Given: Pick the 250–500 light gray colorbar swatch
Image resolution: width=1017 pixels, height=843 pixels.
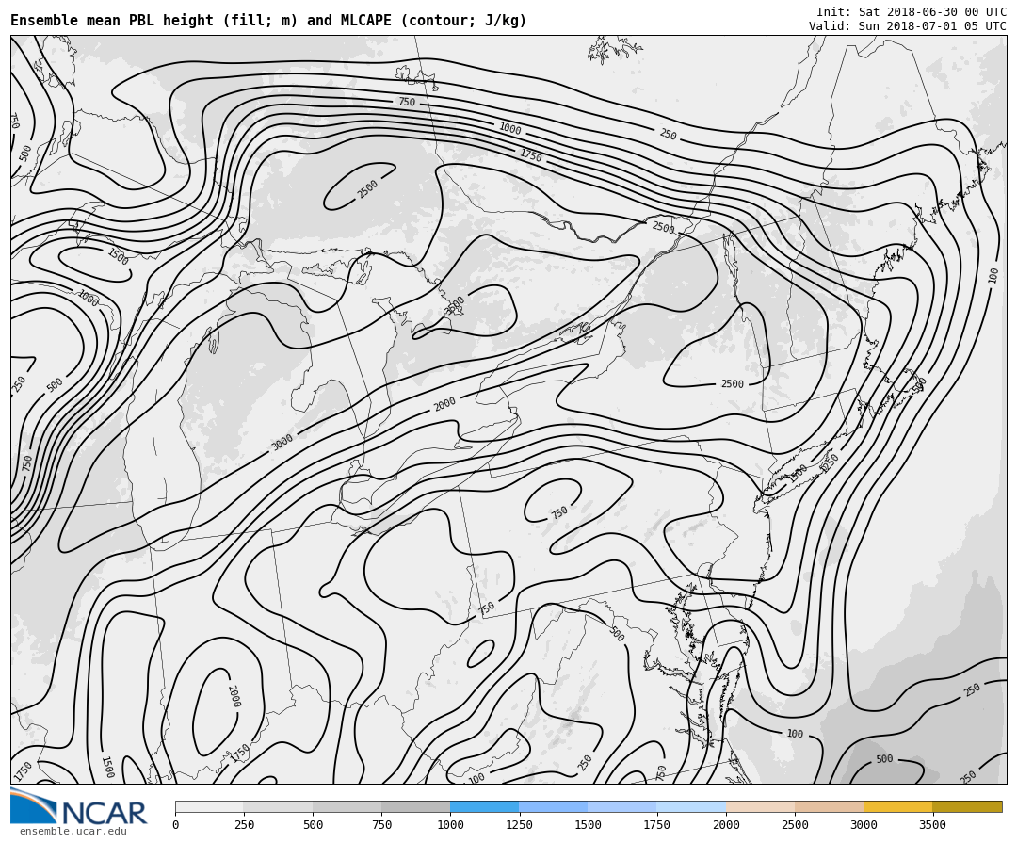Looking at the screenshot, I should tap(278, 806).
